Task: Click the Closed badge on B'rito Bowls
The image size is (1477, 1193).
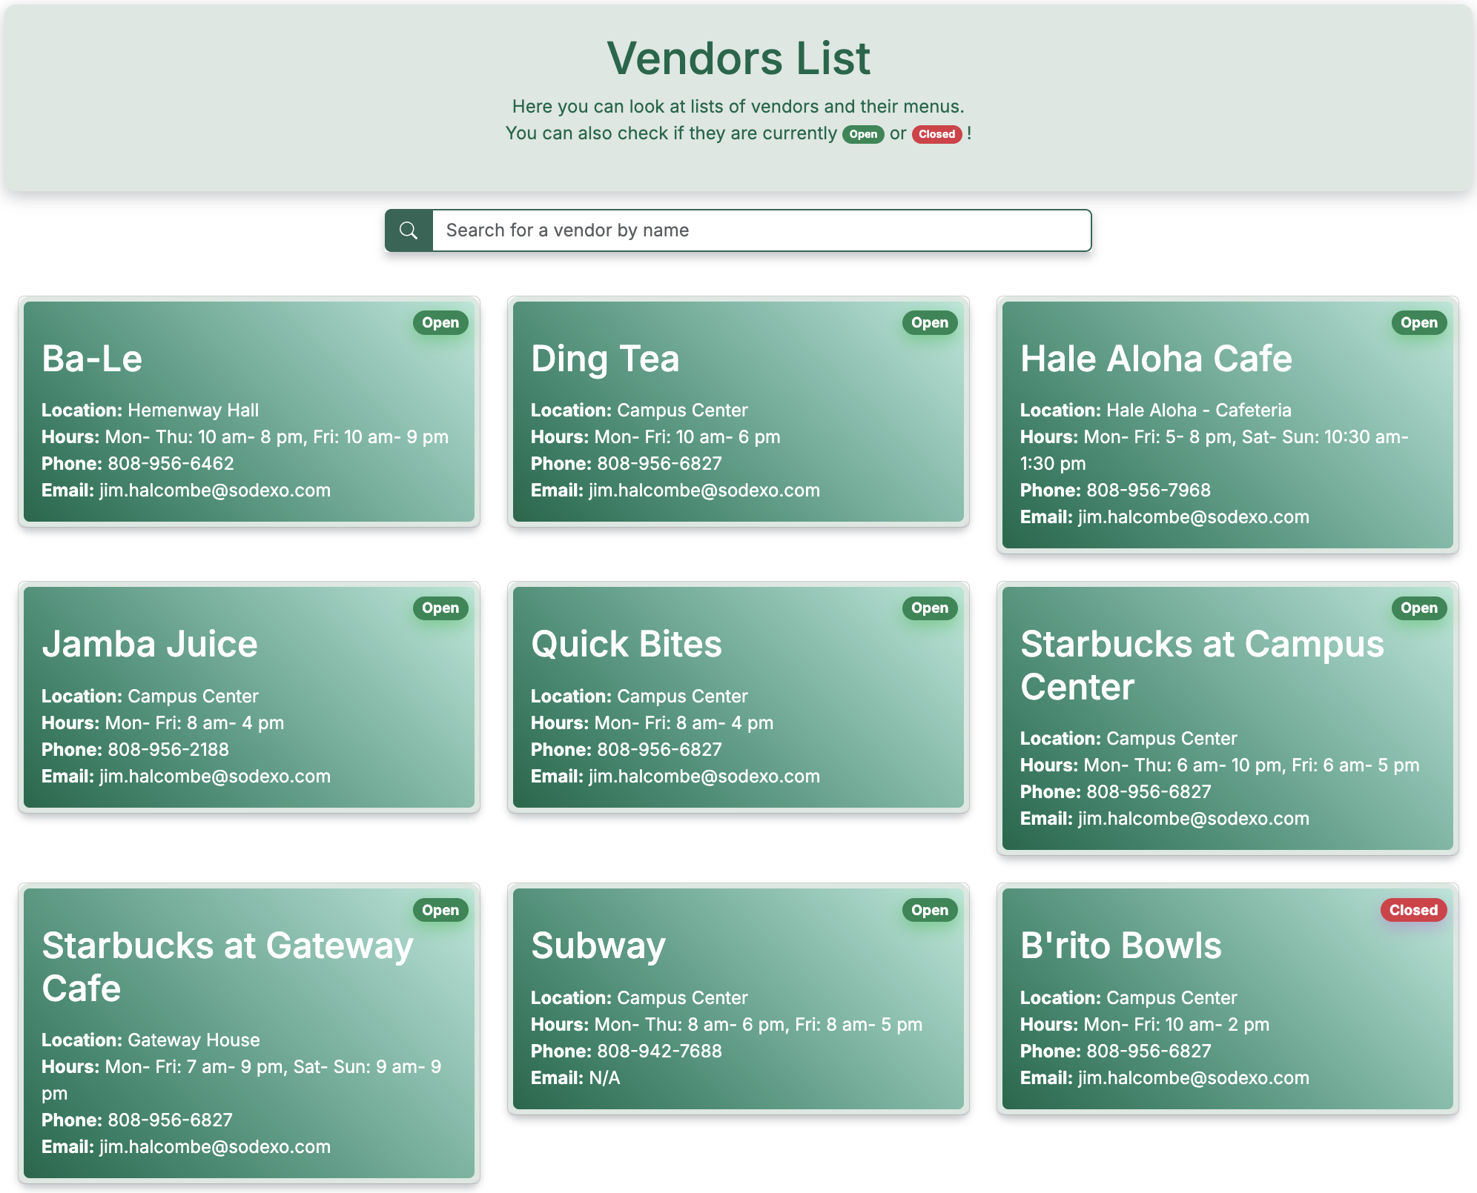Action: (x=1412, y=910)
